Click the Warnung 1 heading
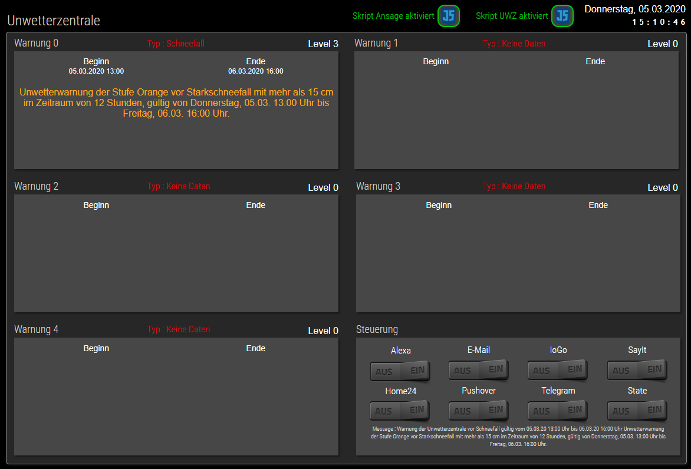Screen dimensions: 691x469 376,43
